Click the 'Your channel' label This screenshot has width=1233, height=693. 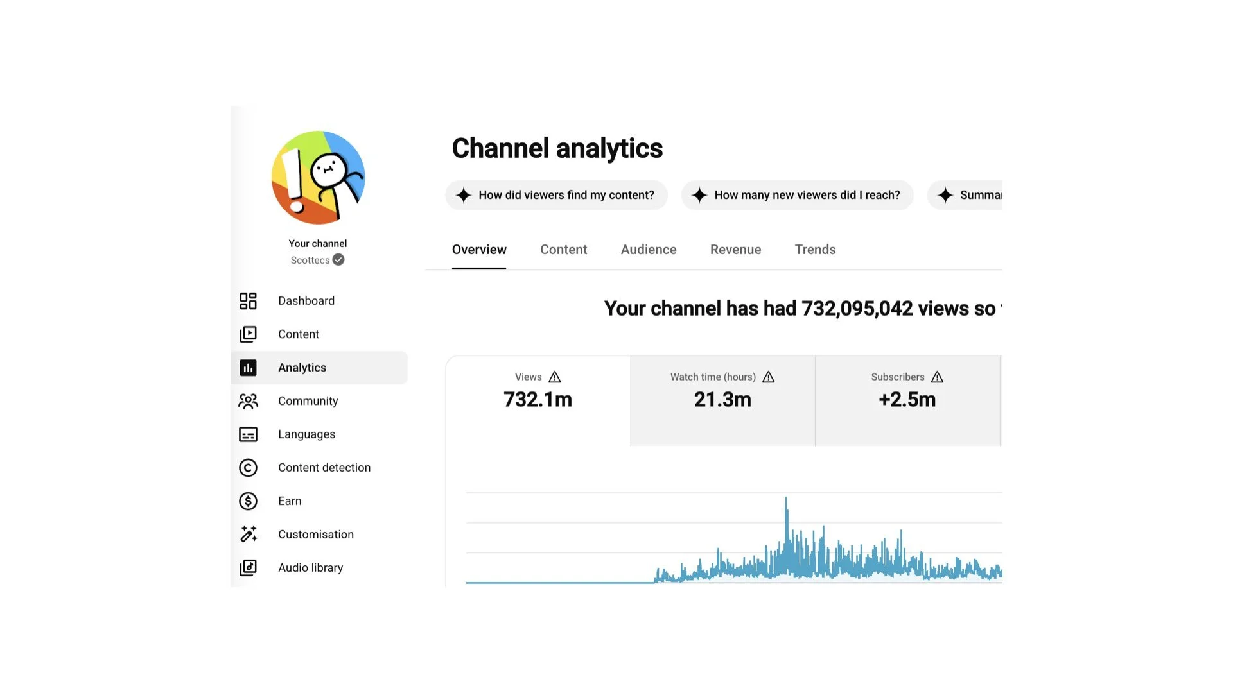coord(318,243)
